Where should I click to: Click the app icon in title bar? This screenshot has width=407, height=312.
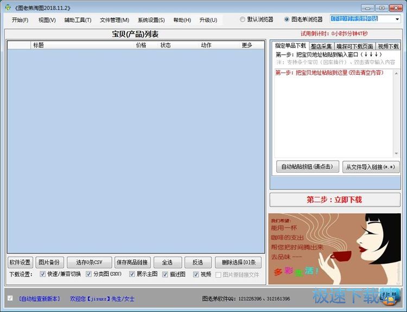8,8
